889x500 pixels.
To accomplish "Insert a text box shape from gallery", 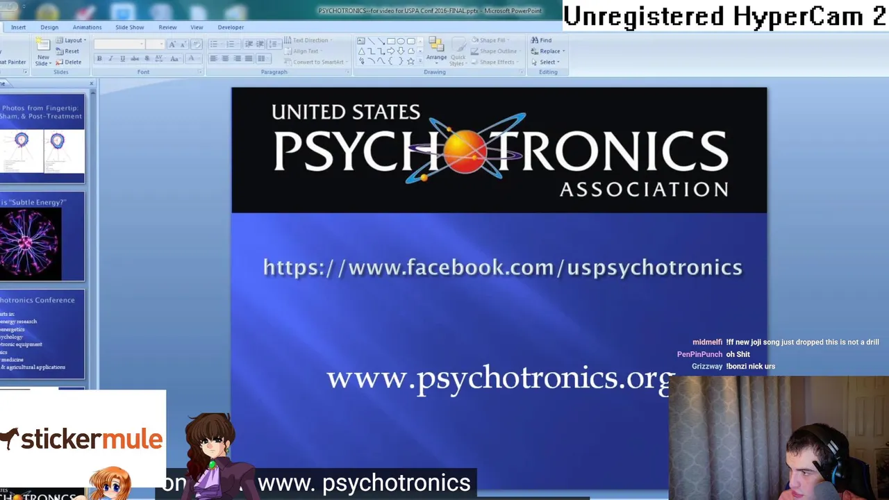I will pos(361,41).
